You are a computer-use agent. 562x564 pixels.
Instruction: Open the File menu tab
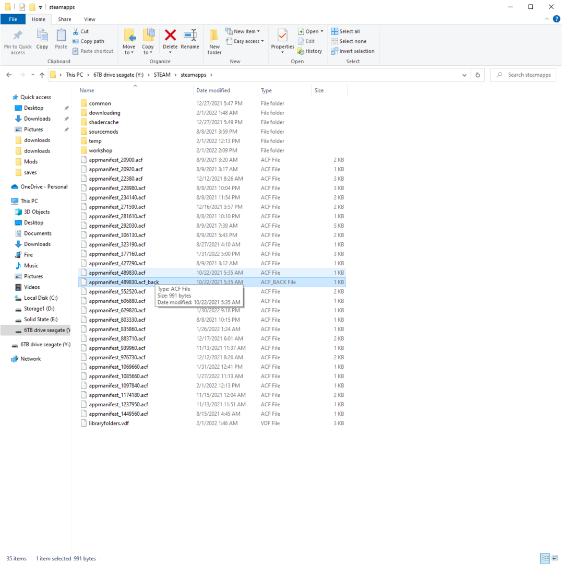click(13, 19)
